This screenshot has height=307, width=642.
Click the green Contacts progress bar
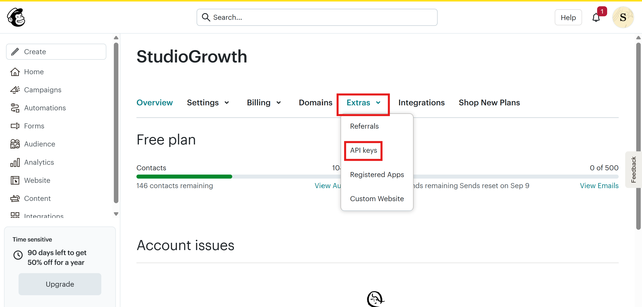(184, 177)
